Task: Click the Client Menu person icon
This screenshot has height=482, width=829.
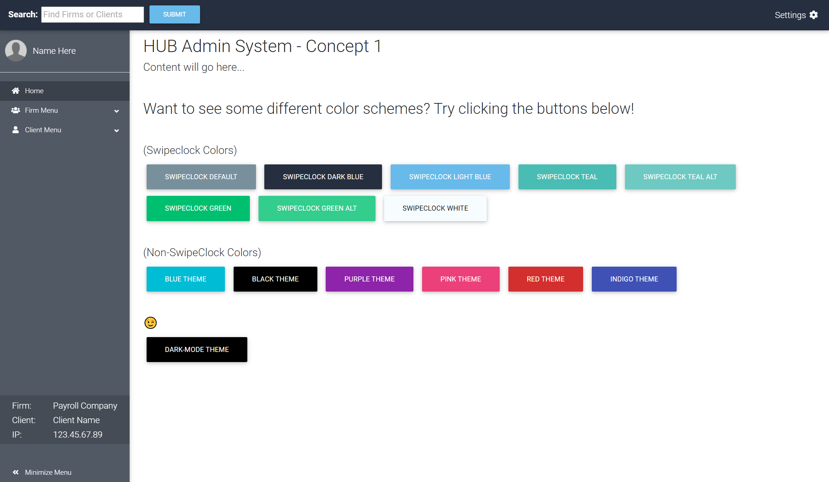Action: click(x=15, y=130)
